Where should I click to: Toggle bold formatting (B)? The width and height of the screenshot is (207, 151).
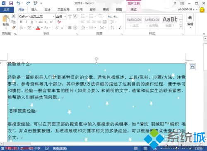(21, 22)
